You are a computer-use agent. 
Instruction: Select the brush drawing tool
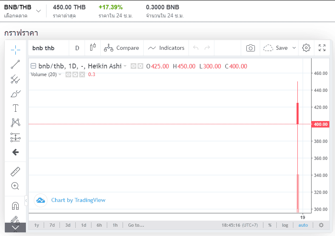[x=15, y=94]
